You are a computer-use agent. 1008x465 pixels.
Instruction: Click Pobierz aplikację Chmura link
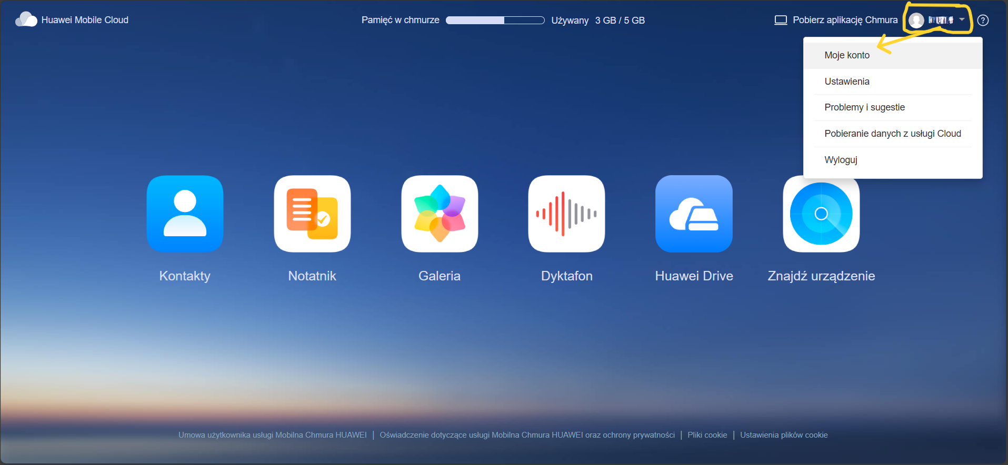[x=845, y=20]
